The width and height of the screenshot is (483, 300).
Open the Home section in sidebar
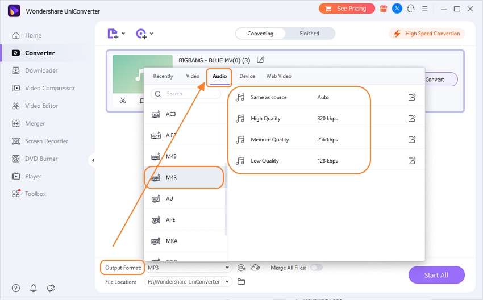[27, 35]
